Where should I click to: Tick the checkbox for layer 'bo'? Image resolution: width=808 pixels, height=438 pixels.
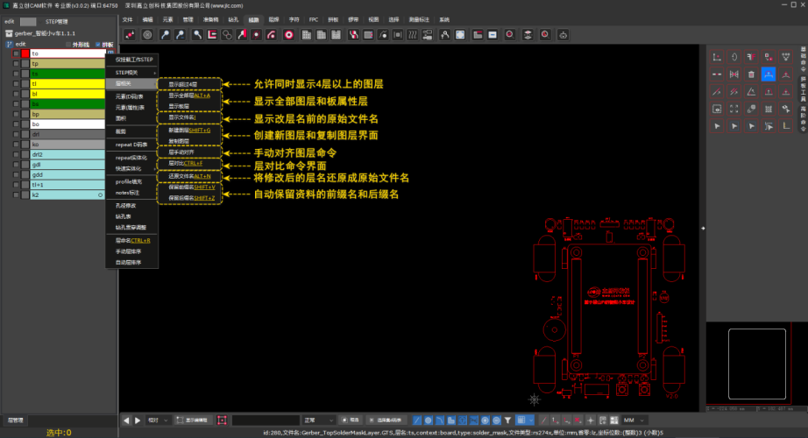pyautogui.click(x=16, y=124)
